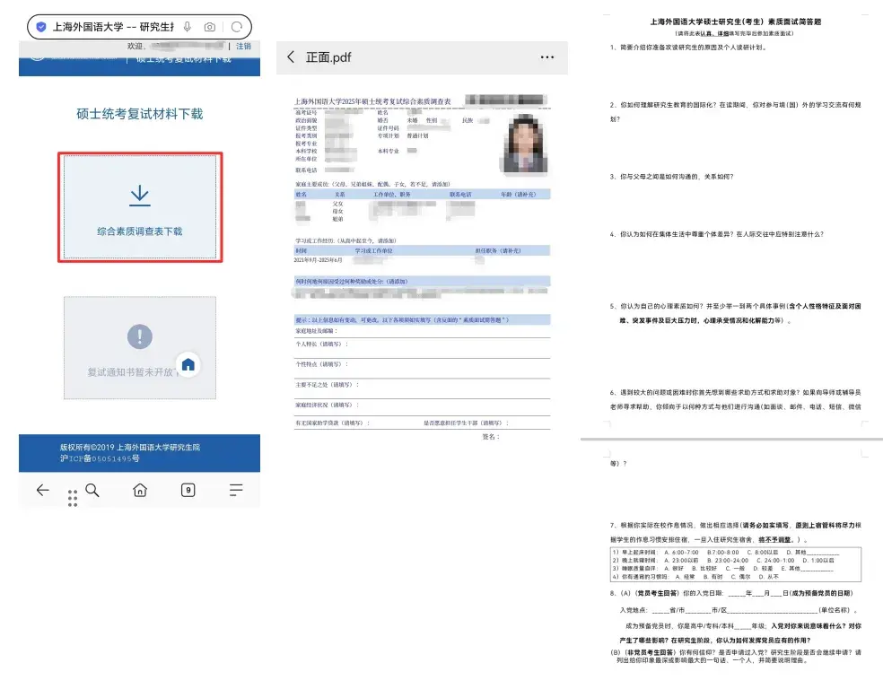Open the browser hamburger menu
This screenshot has width=883, height=689.
[236, 490]
